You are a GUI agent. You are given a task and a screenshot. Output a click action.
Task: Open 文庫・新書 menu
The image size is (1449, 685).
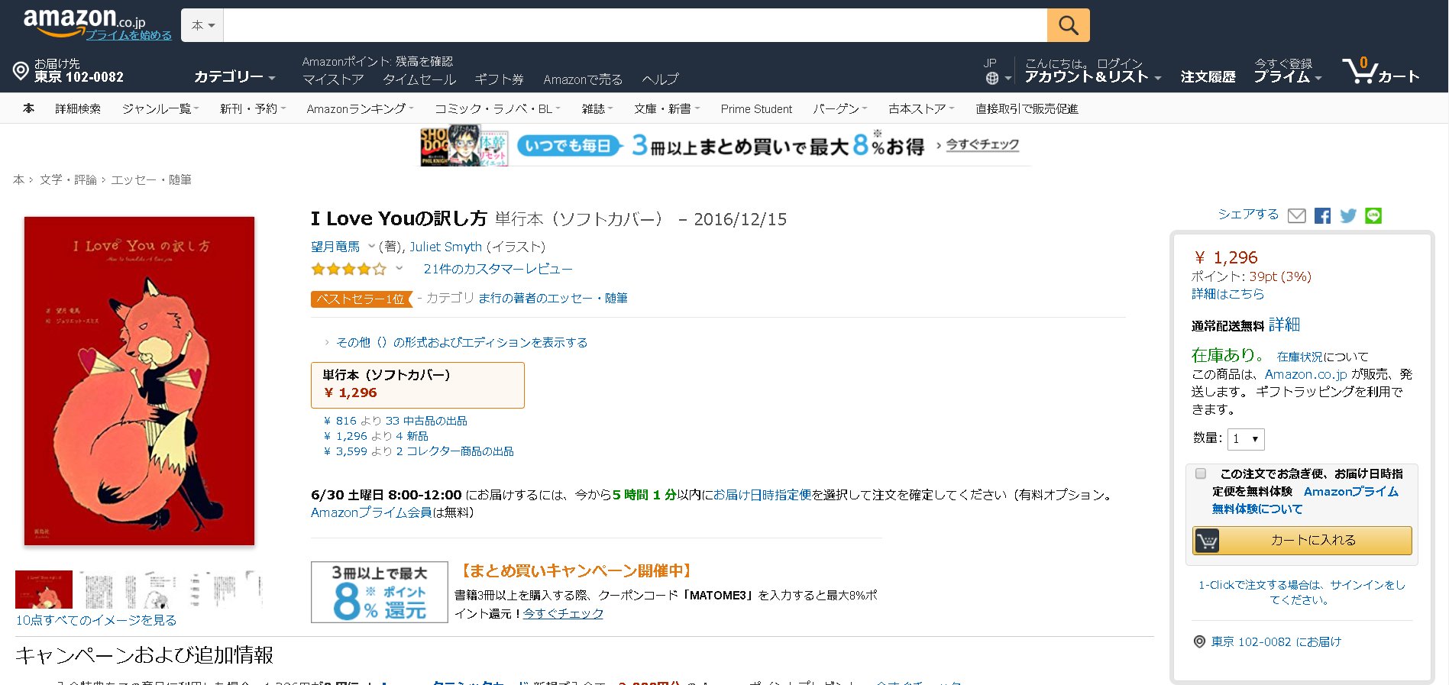click(667, 109)
